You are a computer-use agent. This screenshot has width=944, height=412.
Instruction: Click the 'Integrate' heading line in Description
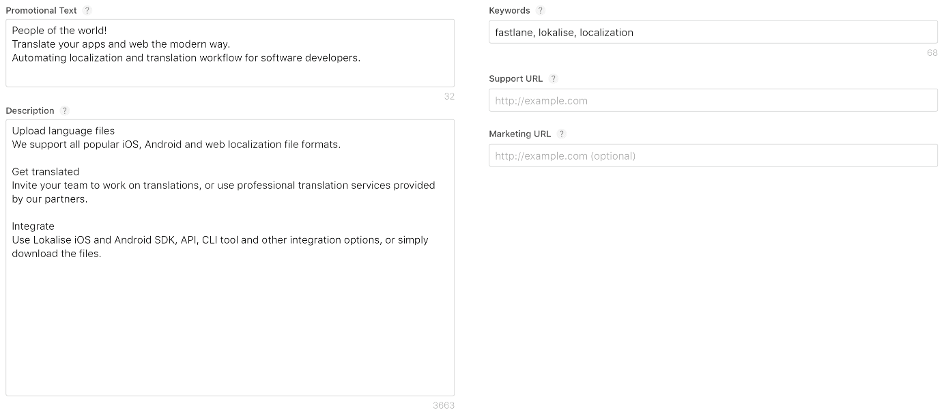coord(33,226)
